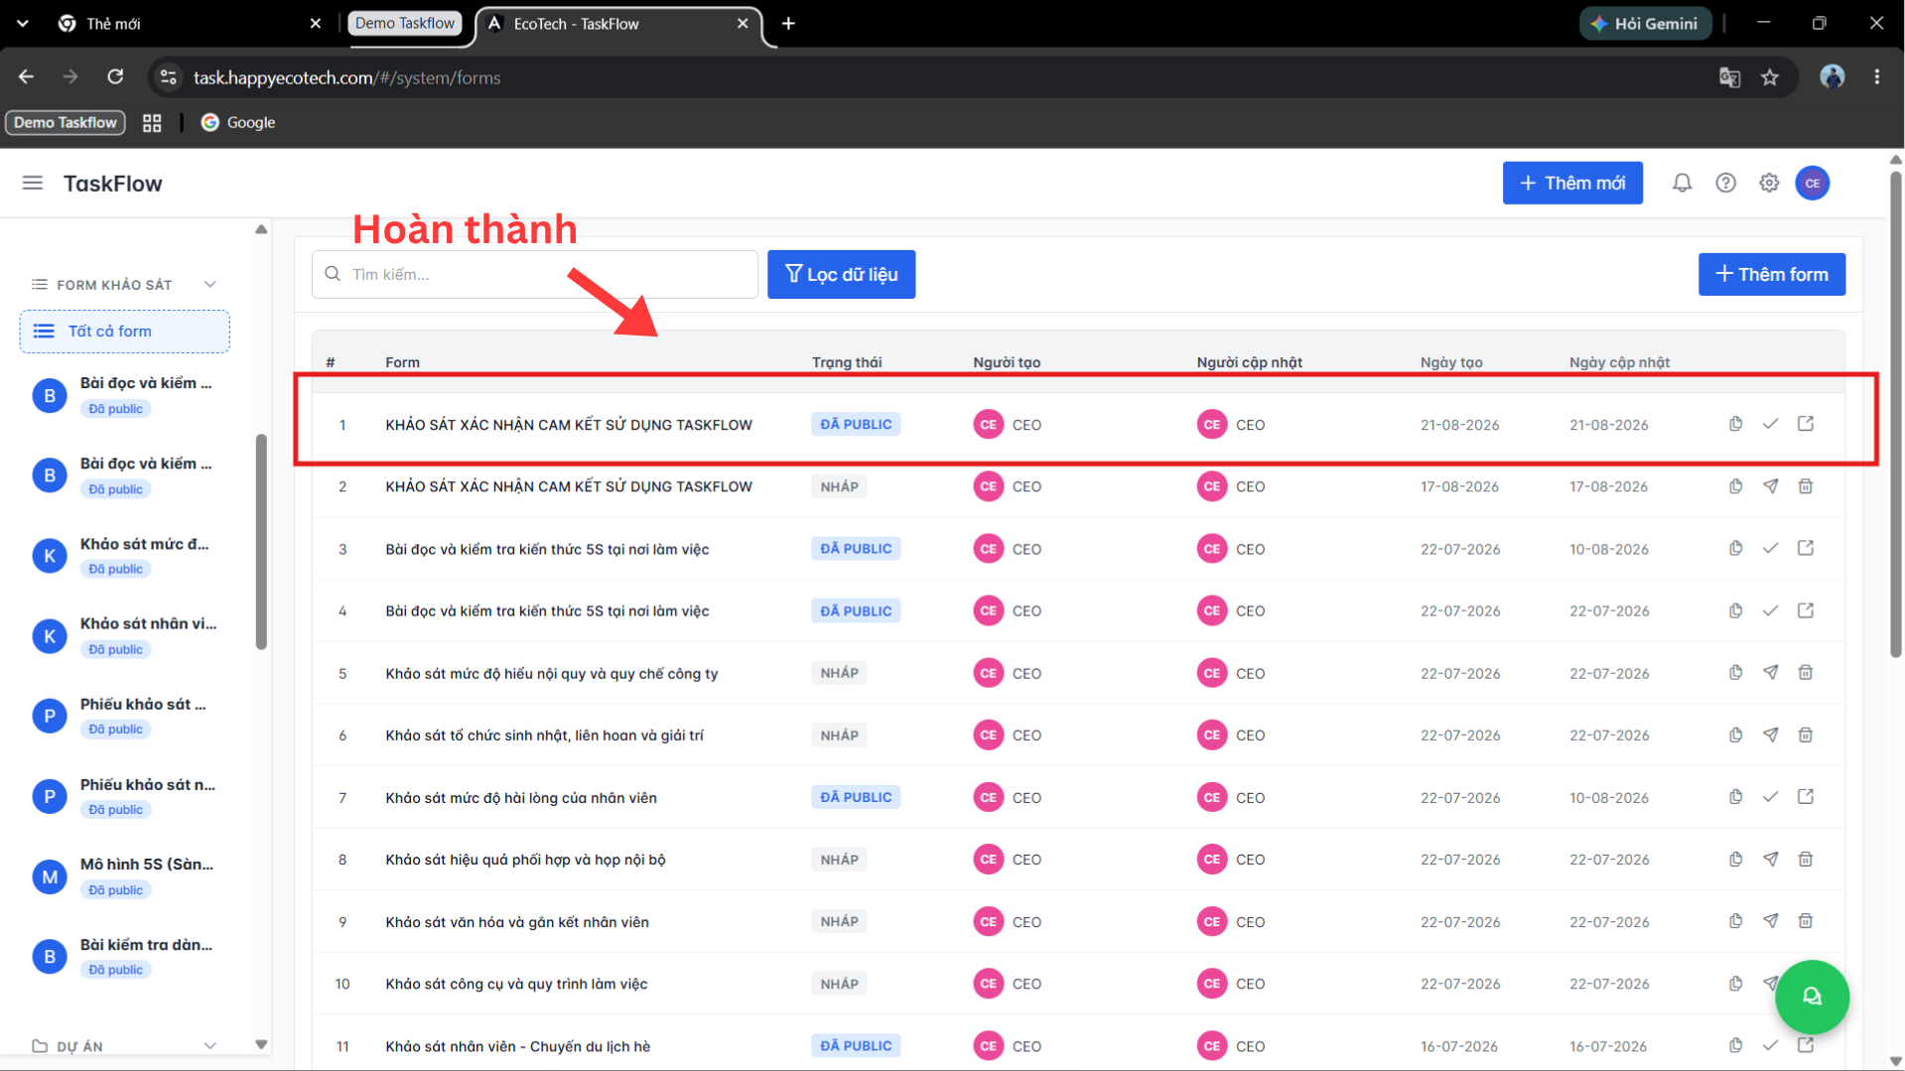
Task: Open sidebar item Phiếu khảo sát n...
Action: pyautogui.click(x=125, y=797)
